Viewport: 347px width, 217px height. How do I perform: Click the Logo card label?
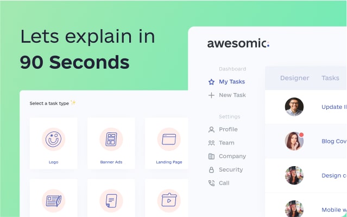[x=53, y=162]
